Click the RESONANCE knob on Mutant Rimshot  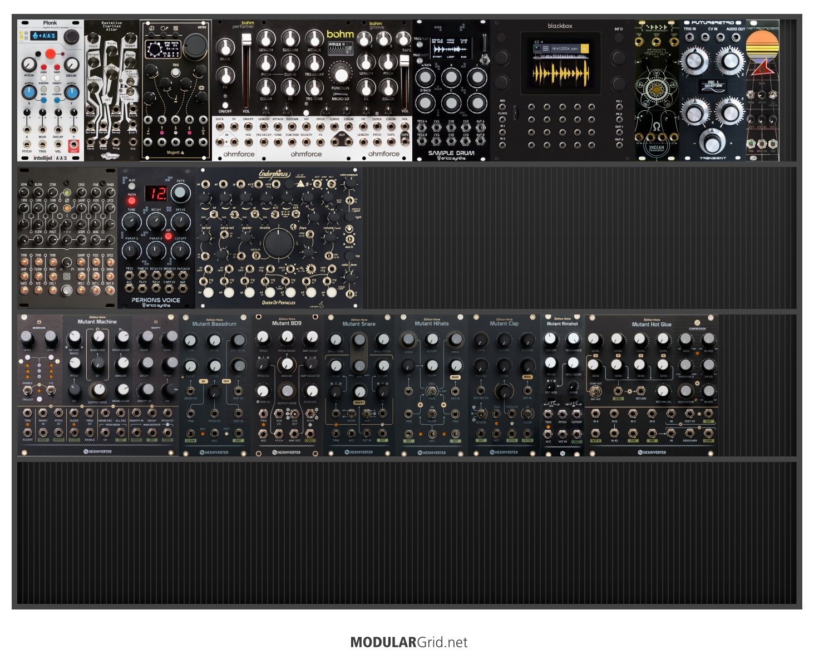click(x=574, y=338)
